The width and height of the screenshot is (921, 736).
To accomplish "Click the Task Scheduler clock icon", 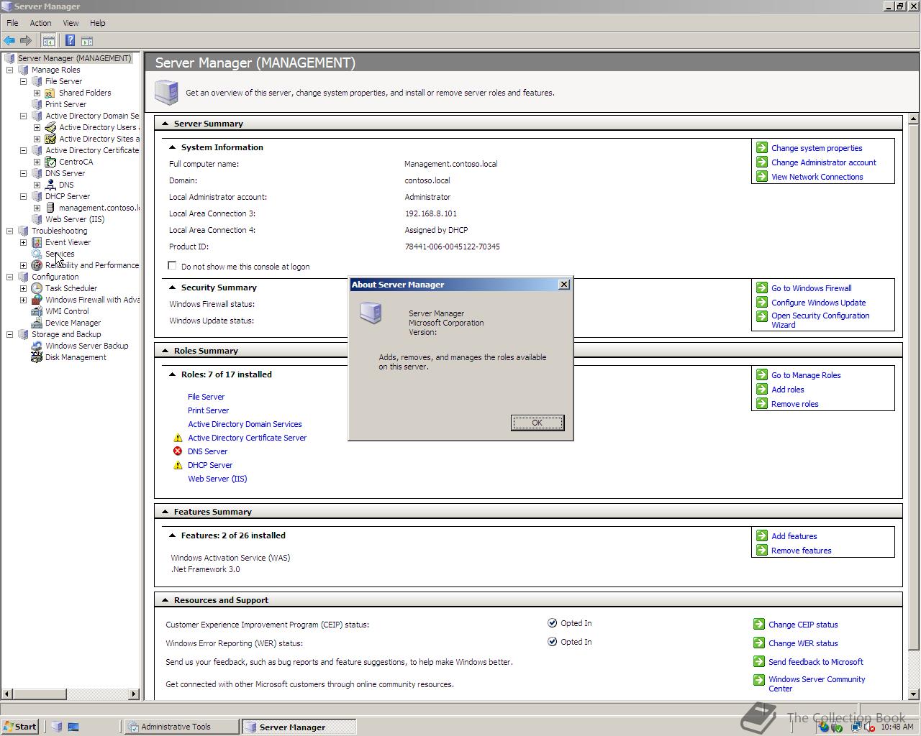I will (x=37, y=288).
